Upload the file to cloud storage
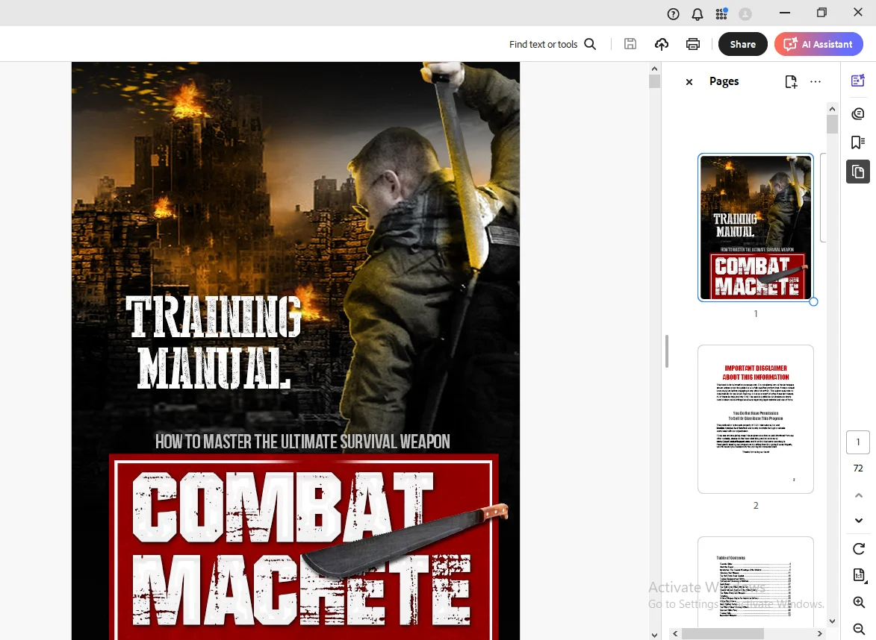The image size is (876, 640). point(662,44)
